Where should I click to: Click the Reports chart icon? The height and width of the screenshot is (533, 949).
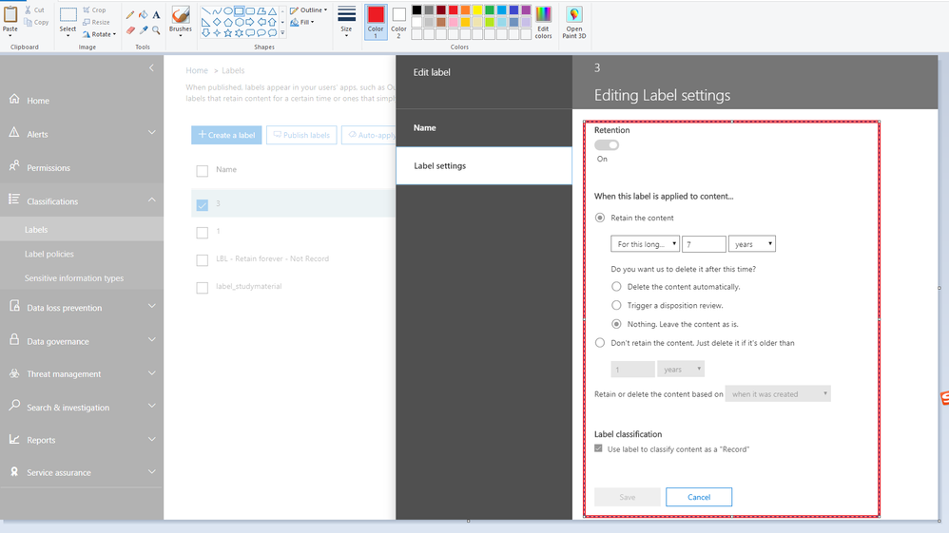click(14, 439)
